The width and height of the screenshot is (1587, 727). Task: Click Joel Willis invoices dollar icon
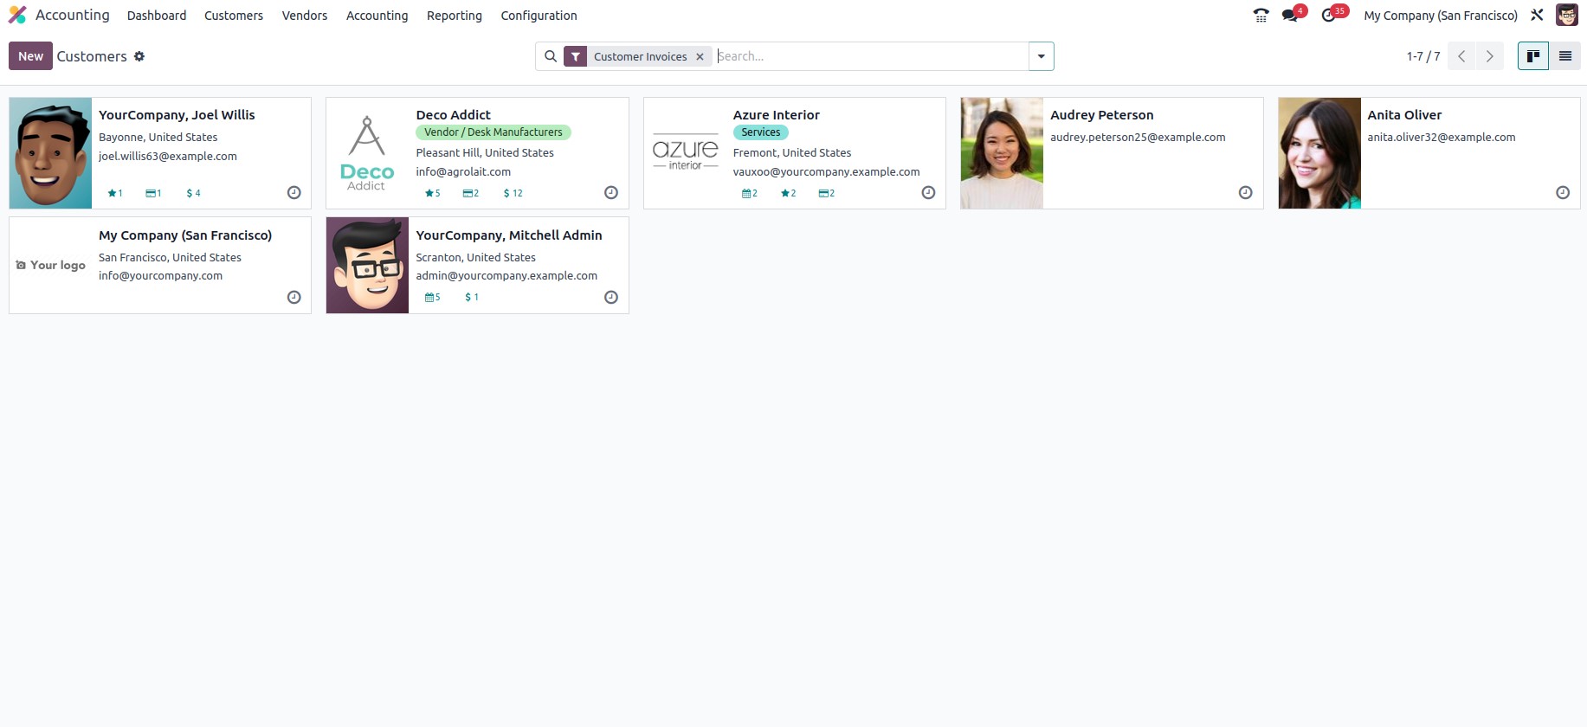(x=189, y=193)
